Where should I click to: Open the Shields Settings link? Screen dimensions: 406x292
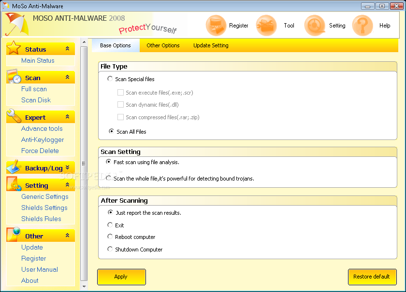click(44, 208)
